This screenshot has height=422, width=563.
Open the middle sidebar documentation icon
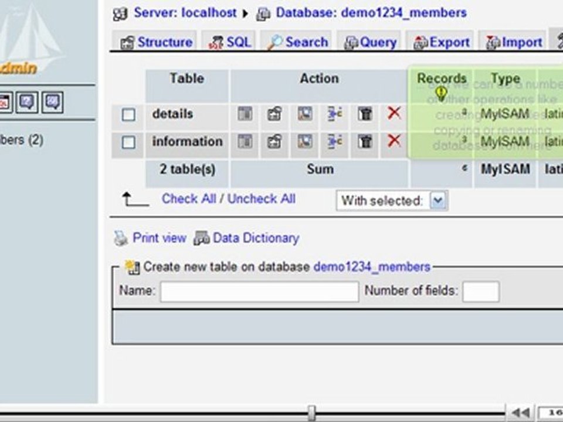coord(27,103)
